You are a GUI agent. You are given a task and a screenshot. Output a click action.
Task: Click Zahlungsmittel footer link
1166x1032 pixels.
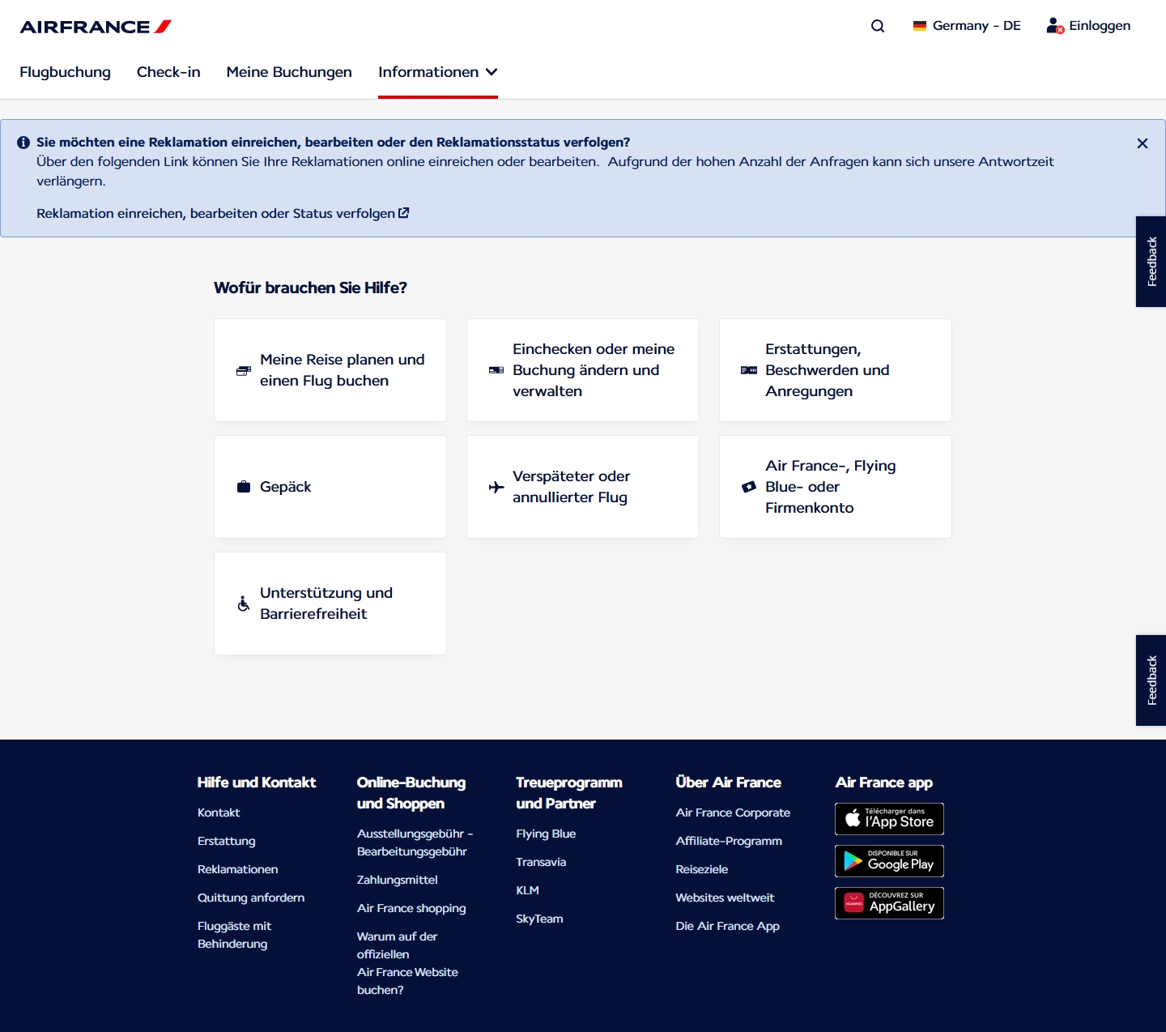pos(398,880)
